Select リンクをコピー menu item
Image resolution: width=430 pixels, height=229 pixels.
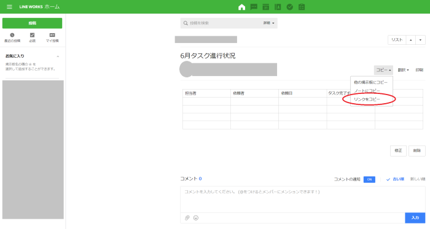tap(367, 99)
